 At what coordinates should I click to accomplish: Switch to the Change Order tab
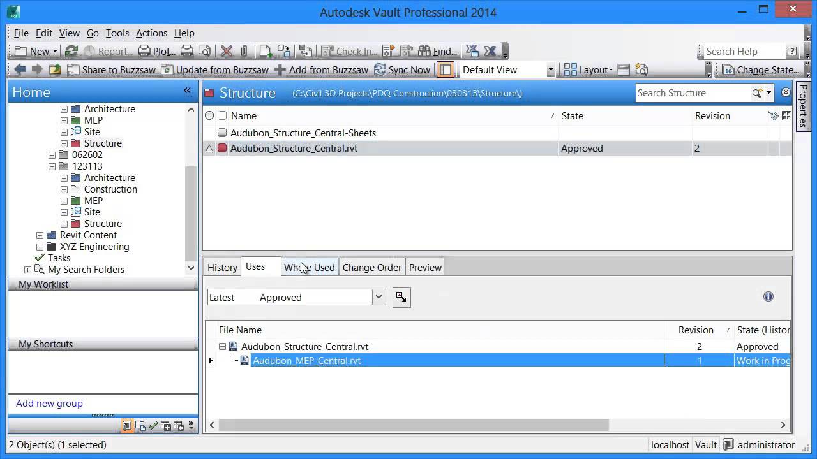372,268
